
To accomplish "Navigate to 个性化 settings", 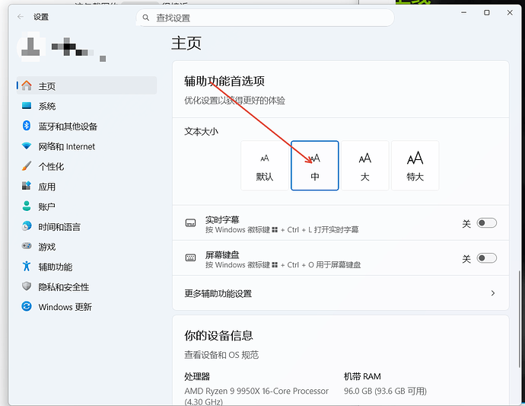I will (x=87, y=166).
